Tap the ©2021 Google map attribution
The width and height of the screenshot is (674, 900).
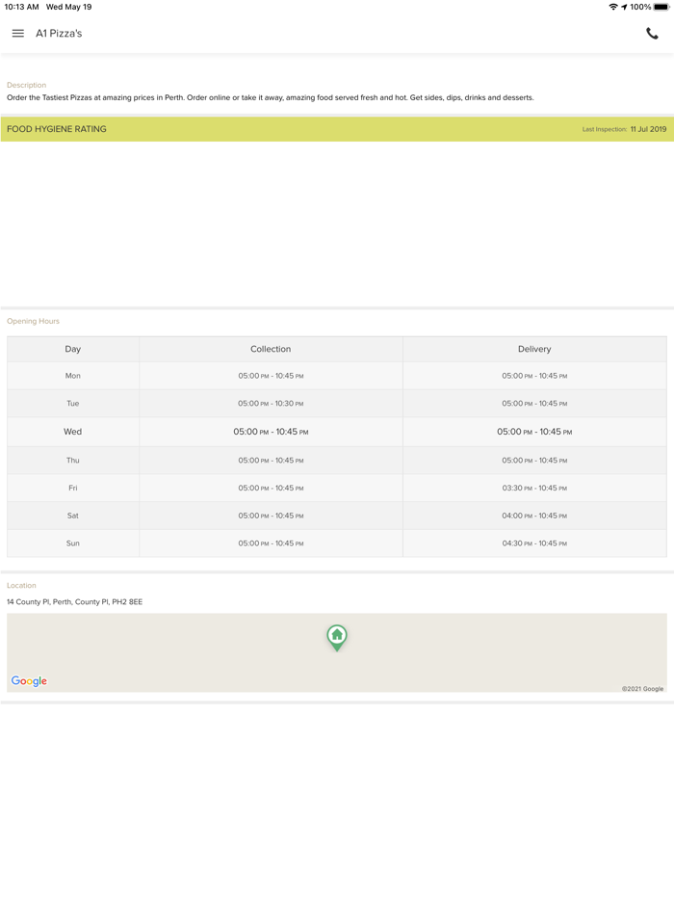642,689
